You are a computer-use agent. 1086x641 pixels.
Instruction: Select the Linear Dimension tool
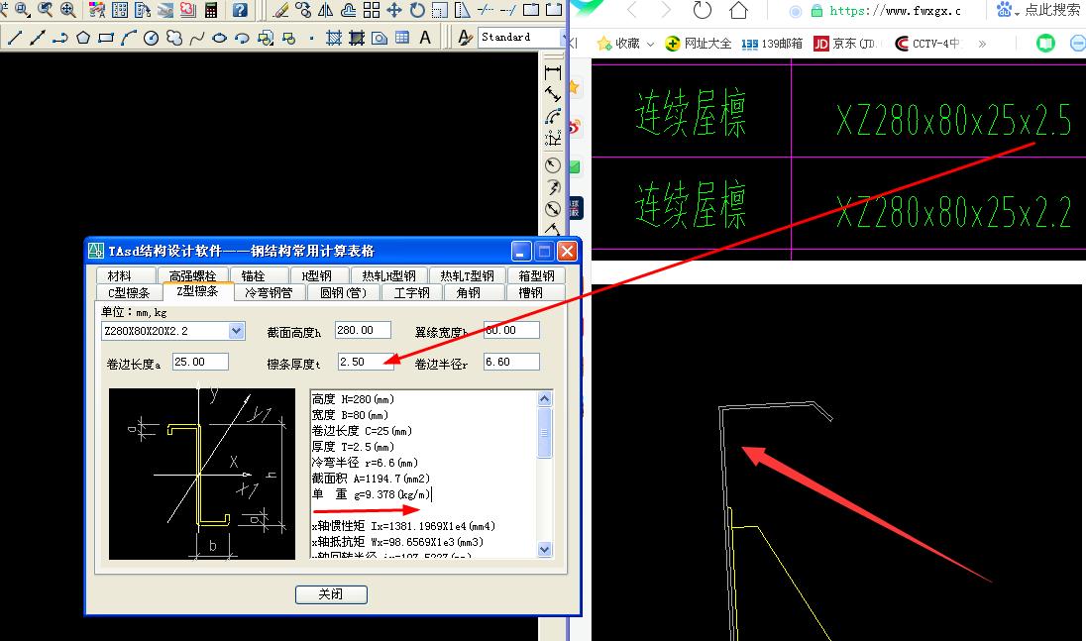click(553, 72)
